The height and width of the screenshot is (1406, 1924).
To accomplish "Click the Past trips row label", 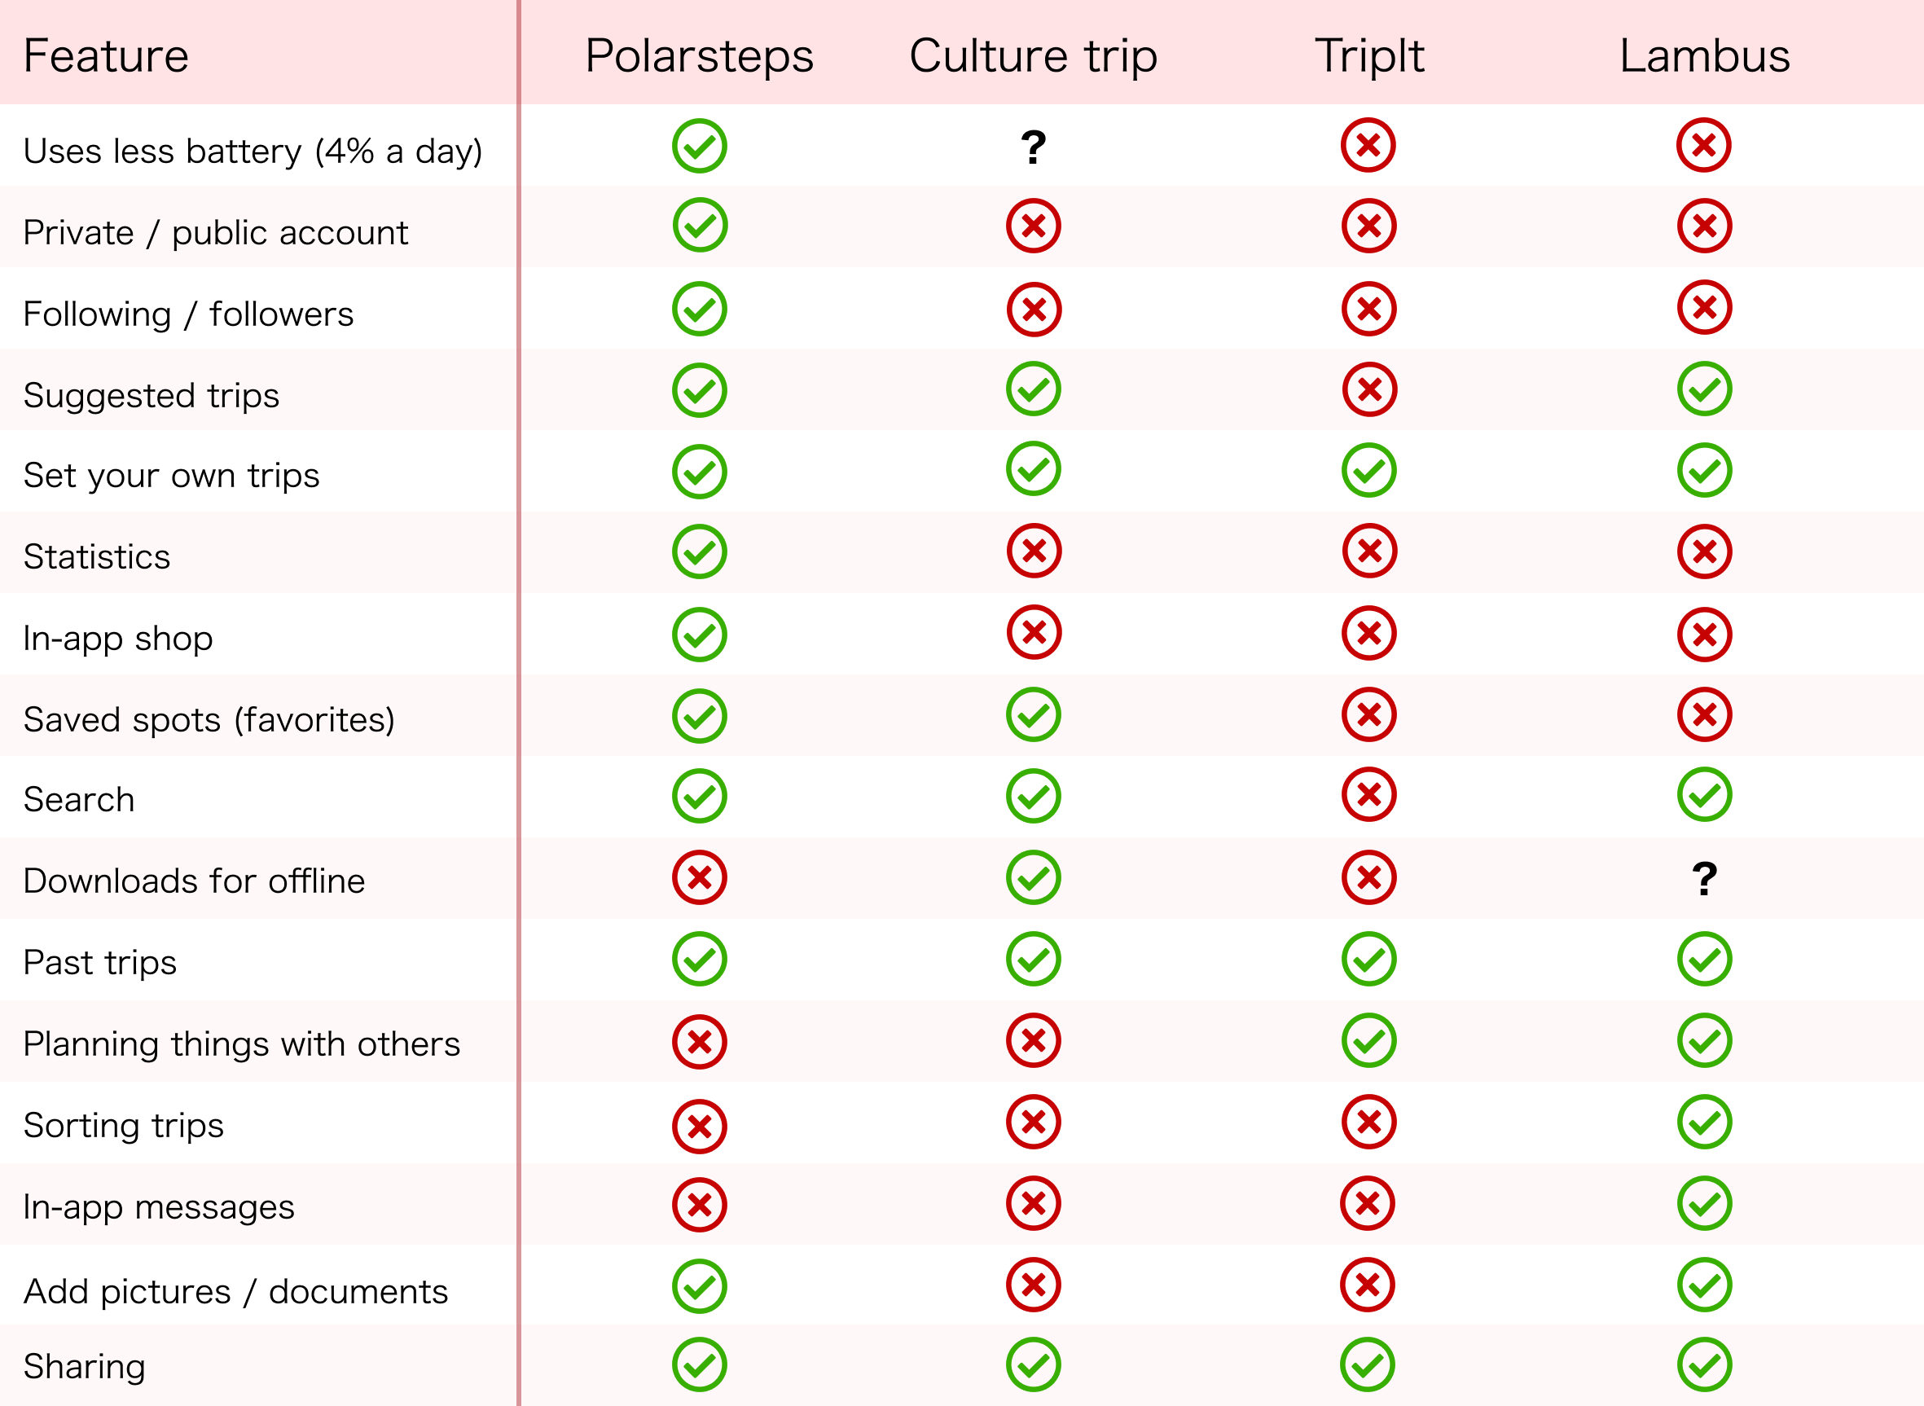I will (x=100, y=963).
